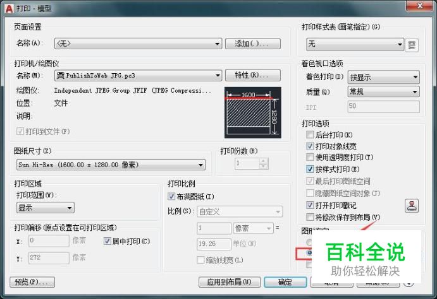Open the 质量 dropdown showing 常规
The width and height of the screenshot is (437, 299).
tap(384, 91)
